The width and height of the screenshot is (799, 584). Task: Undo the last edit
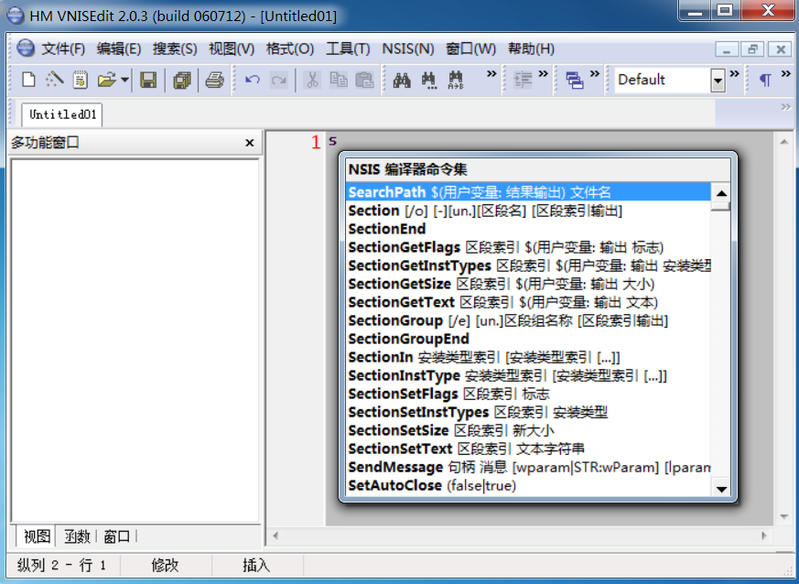pyautogui.click(x=253, y=80)
